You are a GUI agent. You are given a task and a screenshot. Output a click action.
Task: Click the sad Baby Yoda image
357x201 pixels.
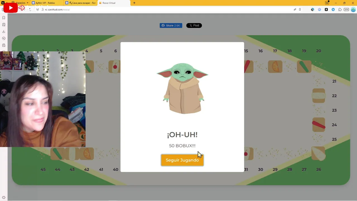(x=182, y=88)
